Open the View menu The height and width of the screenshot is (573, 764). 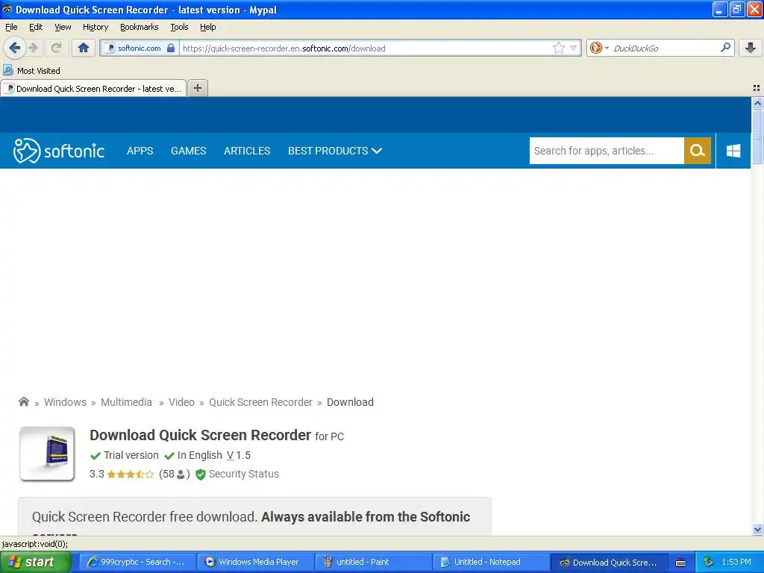63,27
